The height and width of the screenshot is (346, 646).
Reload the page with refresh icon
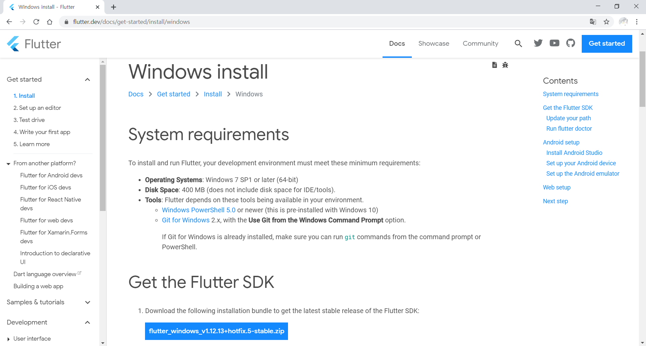(x=36, y=22)
